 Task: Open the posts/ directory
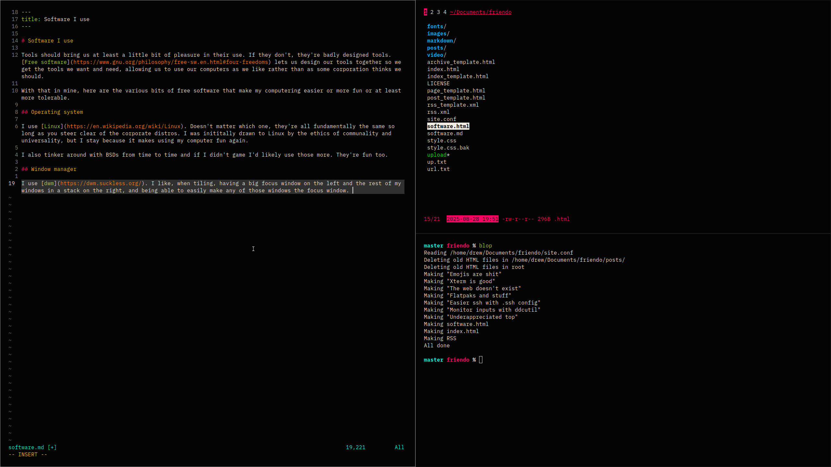pos(437,48)
